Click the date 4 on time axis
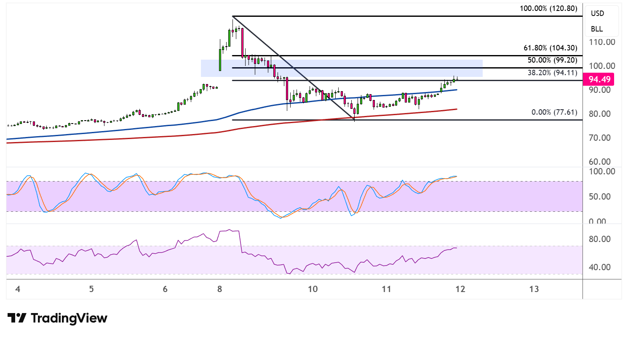628x337 pixels. coord(17,289)
